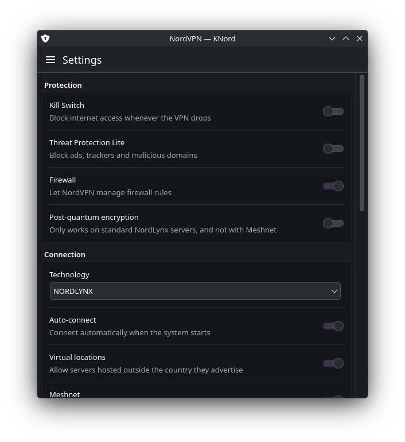
Task: Disable the Virtual locations switch
Action: (333, 363)
